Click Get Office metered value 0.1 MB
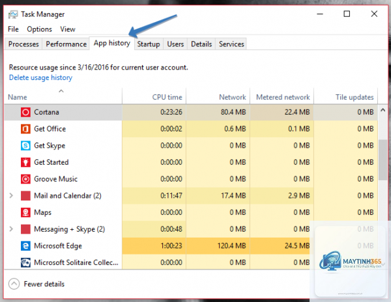The height and width of the screenshot is (302, 391). [x=299, y=129]
